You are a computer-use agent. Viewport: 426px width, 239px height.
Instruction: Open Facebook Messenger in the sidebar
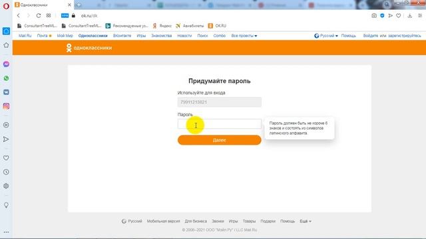tap(6, 64)
